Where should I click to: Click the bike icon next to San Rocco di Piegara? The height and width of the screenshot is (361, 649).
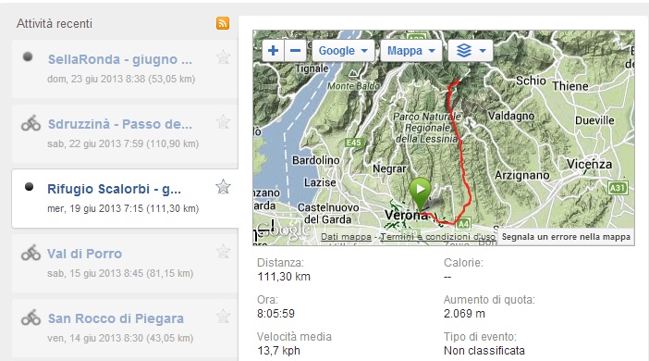(x=31, y=317)
